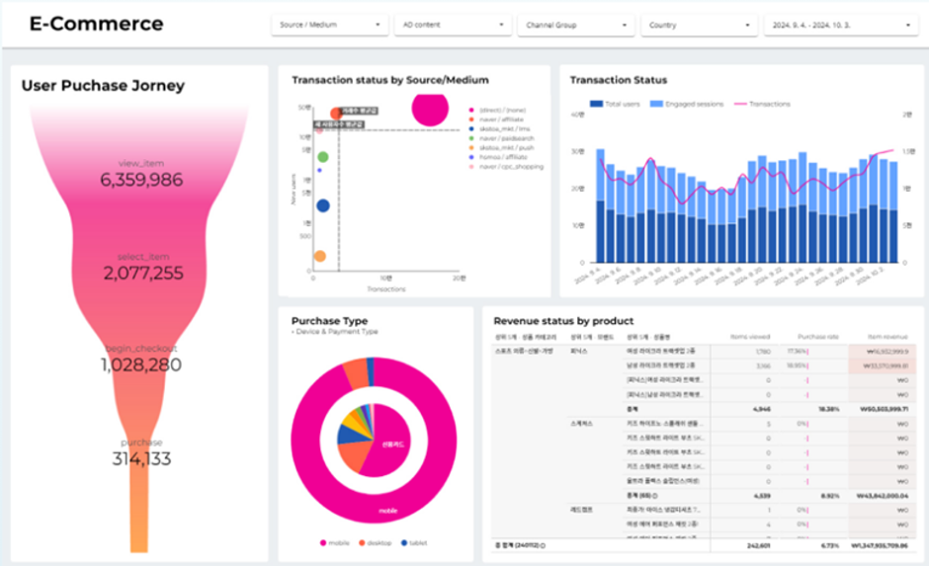Sort by the Item revenue column header
This screenshot has height=566, width=929.
click(887, 336)
